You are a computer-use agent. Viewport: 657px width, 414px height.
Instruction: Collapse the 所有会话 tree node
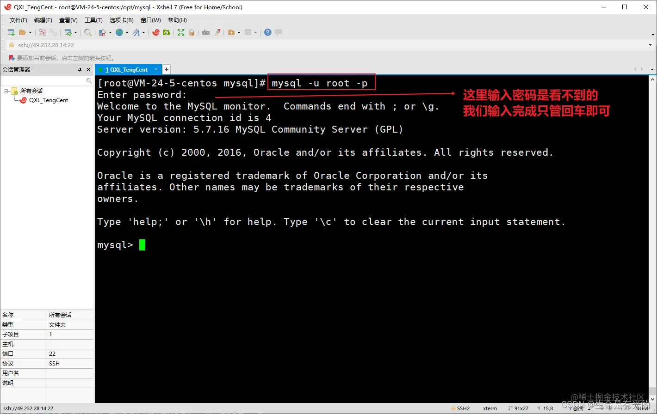click(x=6, y=91)
